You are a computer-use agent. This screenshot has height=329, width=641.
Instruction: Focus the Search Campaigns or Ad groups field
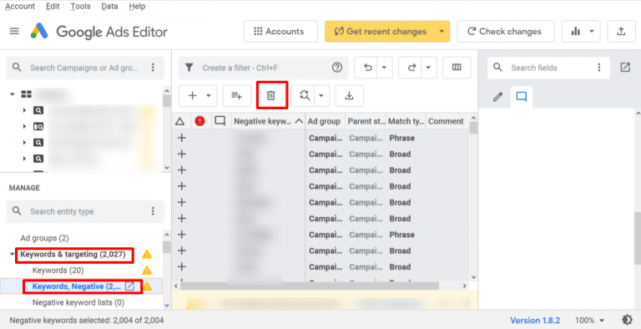click(x=84, y=68)
